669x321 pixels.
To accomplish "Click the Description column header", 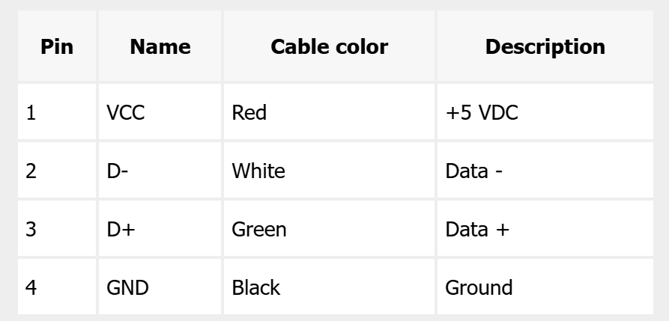I will click(x=545, y=47).
